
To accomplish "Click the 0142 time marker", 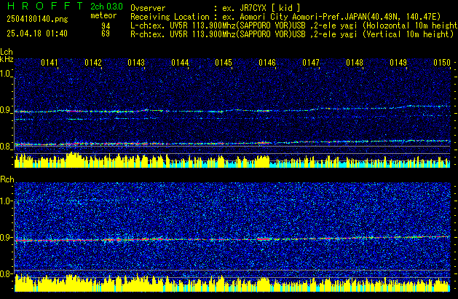I will click(93, 63).
